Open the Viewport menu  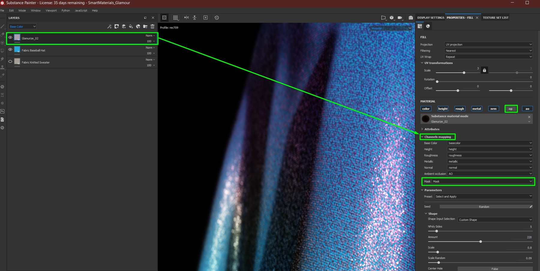click(51, 11)
